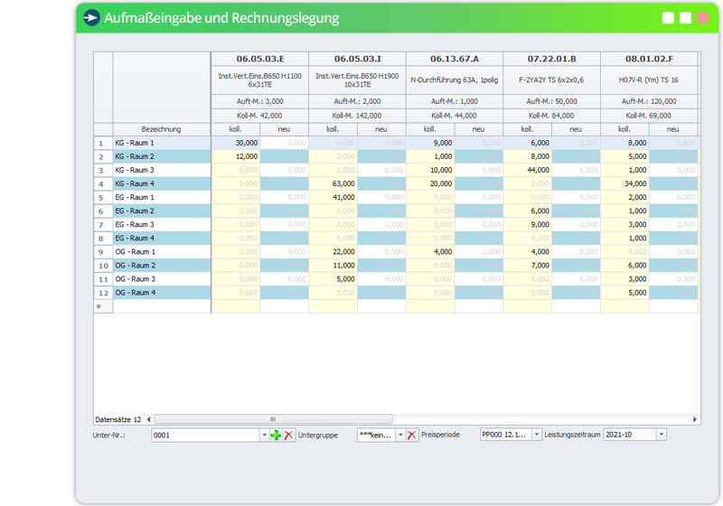Click header N-Durchführung 63A, 1polig
The height and width of the screenshot is (506, 723).
[x=455, y=80]
